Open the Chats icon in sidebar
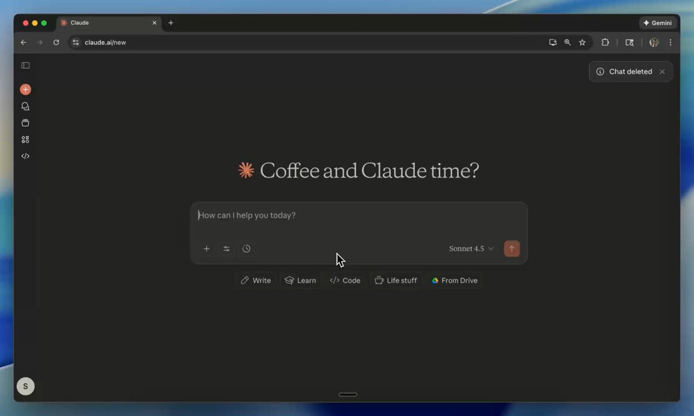The height and width of the screenshot is (416, 694). pos(25,106)
